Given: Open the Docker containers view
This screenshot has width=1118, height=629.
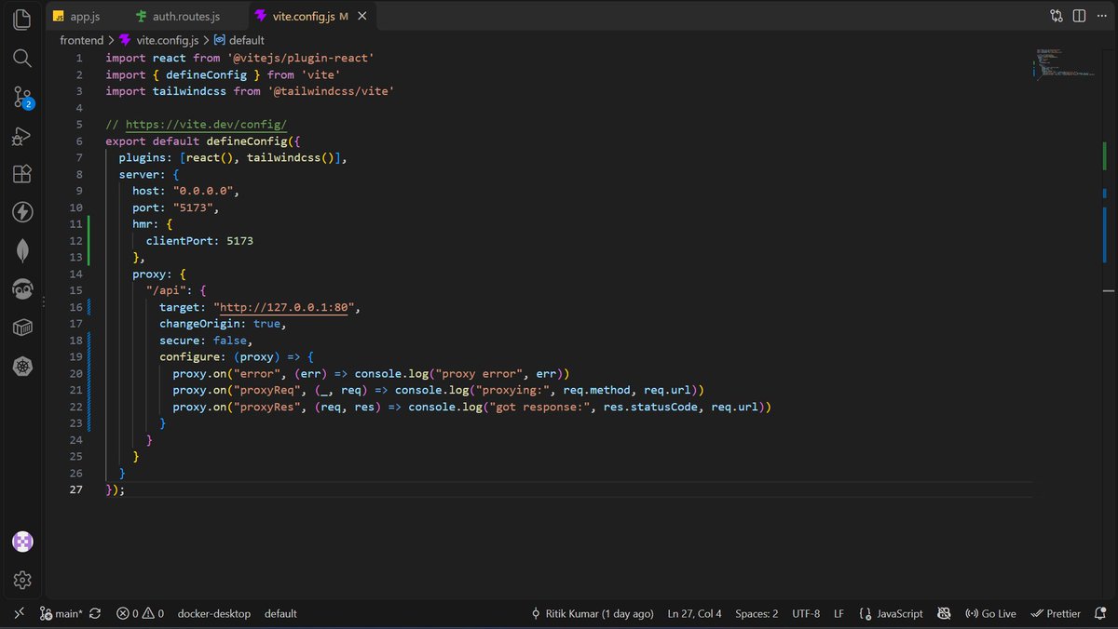Looking at the screenshot, I should (x=22, y=328).
